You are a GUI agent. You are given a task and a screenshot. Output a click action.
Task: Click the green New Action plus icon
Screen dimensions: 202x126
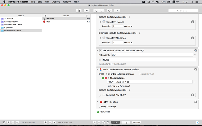[98, 112]
